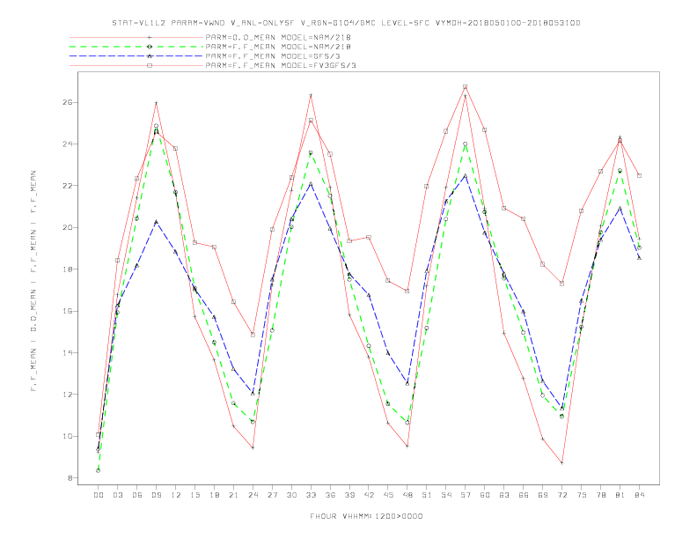Click the chart title line starting STAT=VL1L2

tap(346, 23)
